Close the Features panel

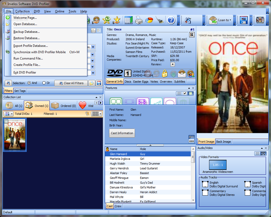coord(193,88)
